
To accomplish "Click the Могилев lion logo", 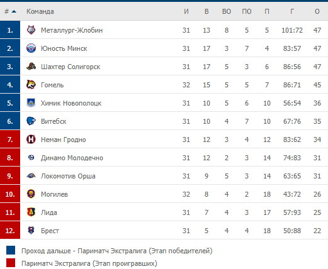I will click(31, 194).
